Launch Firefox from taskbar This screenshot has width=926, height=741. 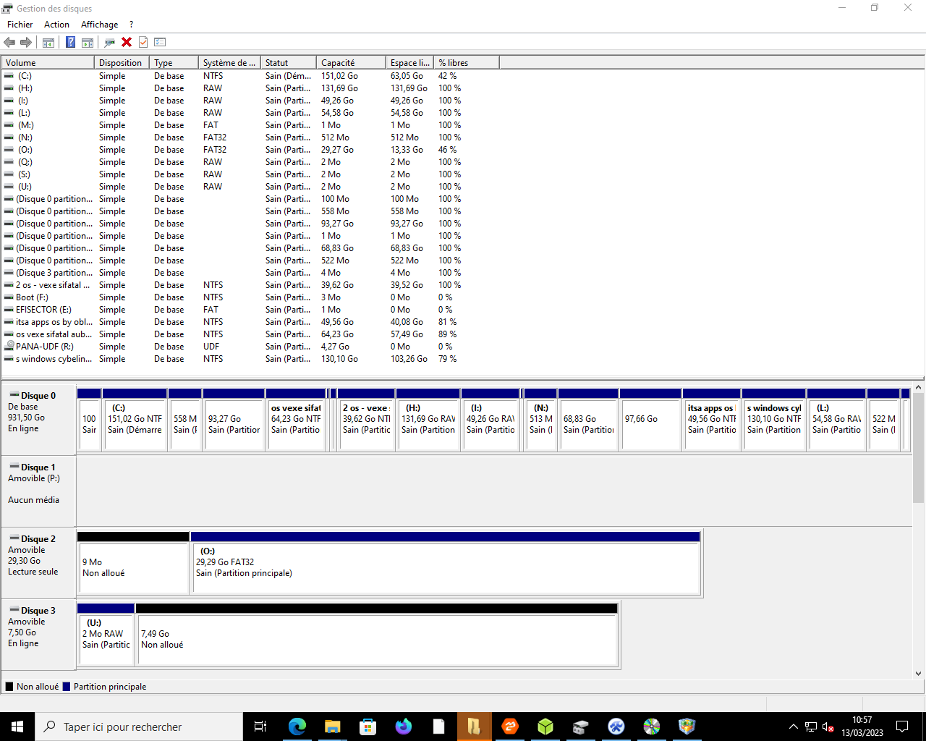click(x=403, y=727)
